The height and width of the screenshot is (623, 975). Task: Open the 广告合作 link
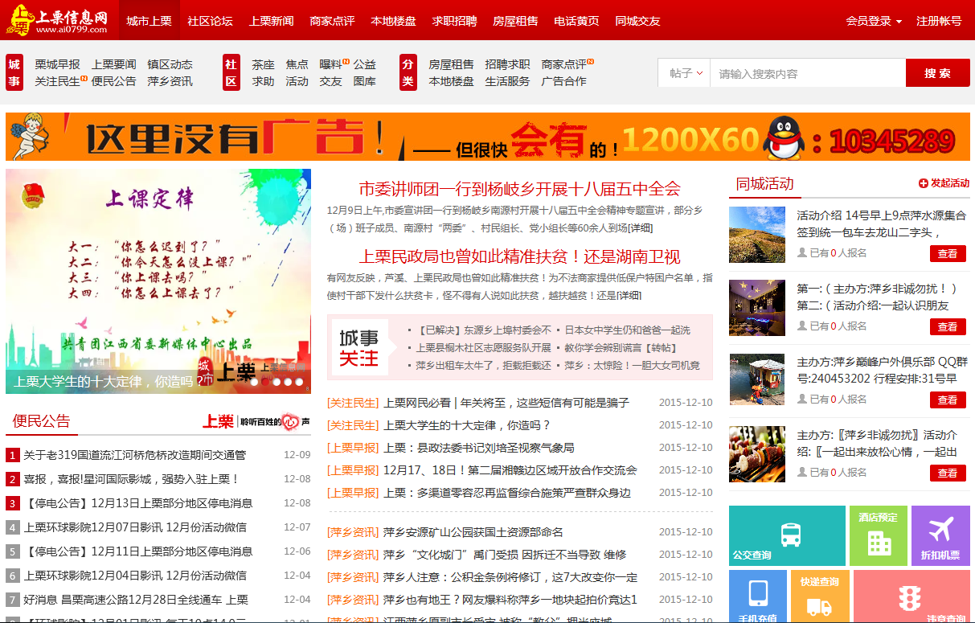563,81
